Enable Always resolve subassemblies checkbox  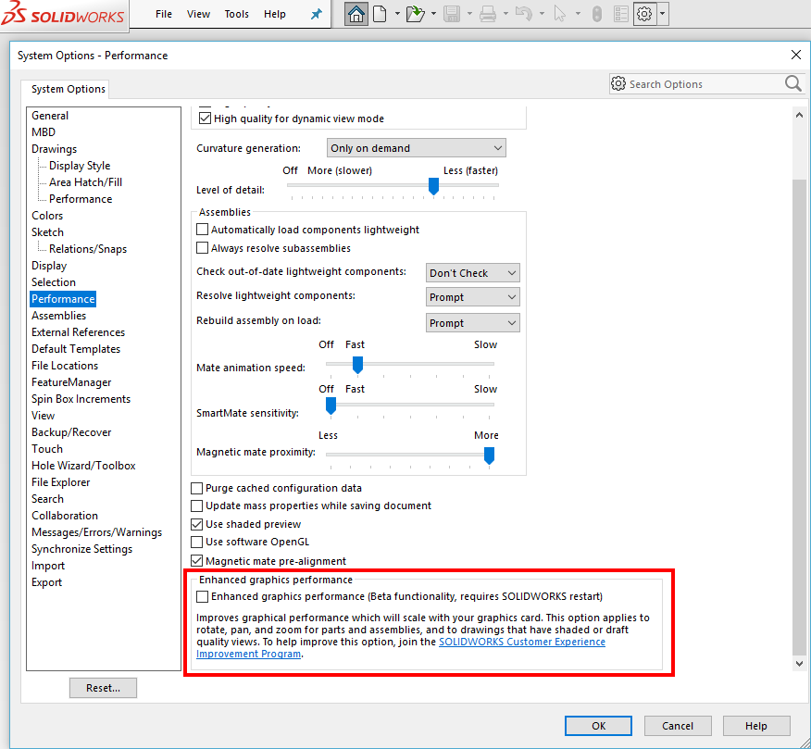202,248
